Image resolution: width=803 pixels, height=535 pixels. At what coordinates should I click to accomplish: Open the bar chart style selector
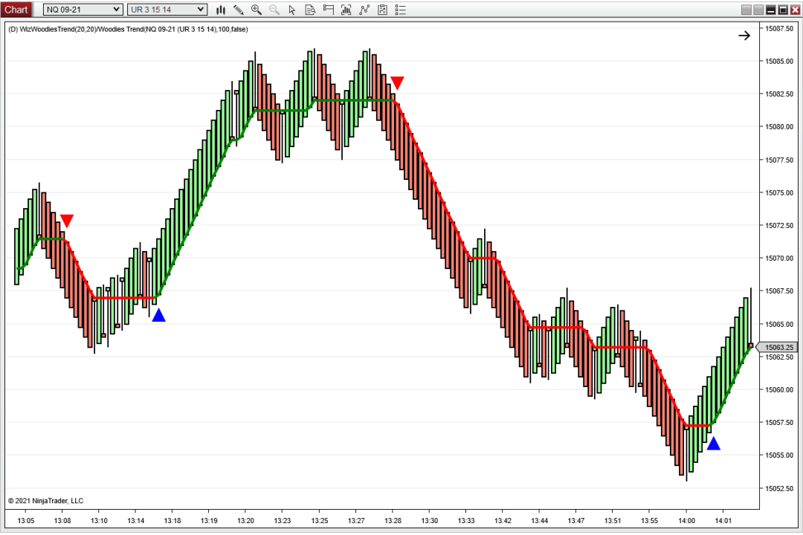[x=221, y=10]
